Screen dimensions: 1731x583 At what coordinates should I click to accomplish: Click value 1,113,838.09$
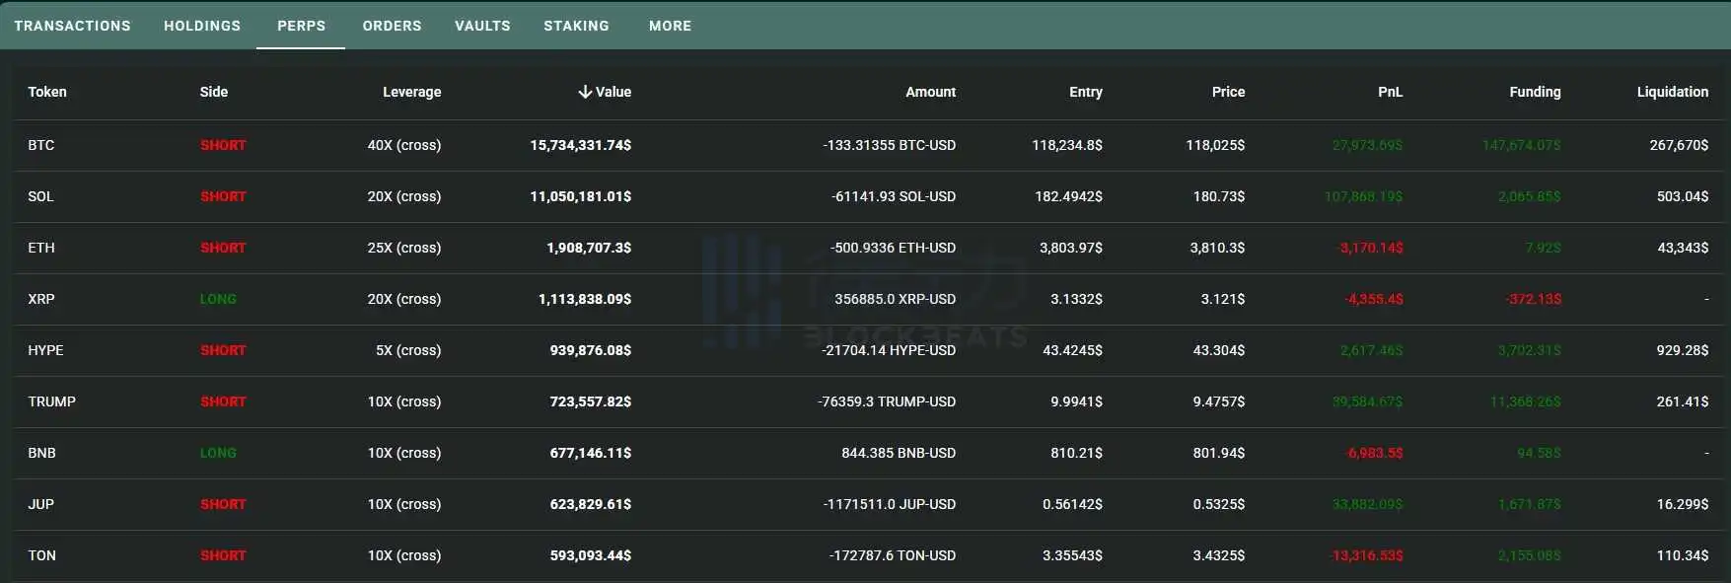click(585, 299)
